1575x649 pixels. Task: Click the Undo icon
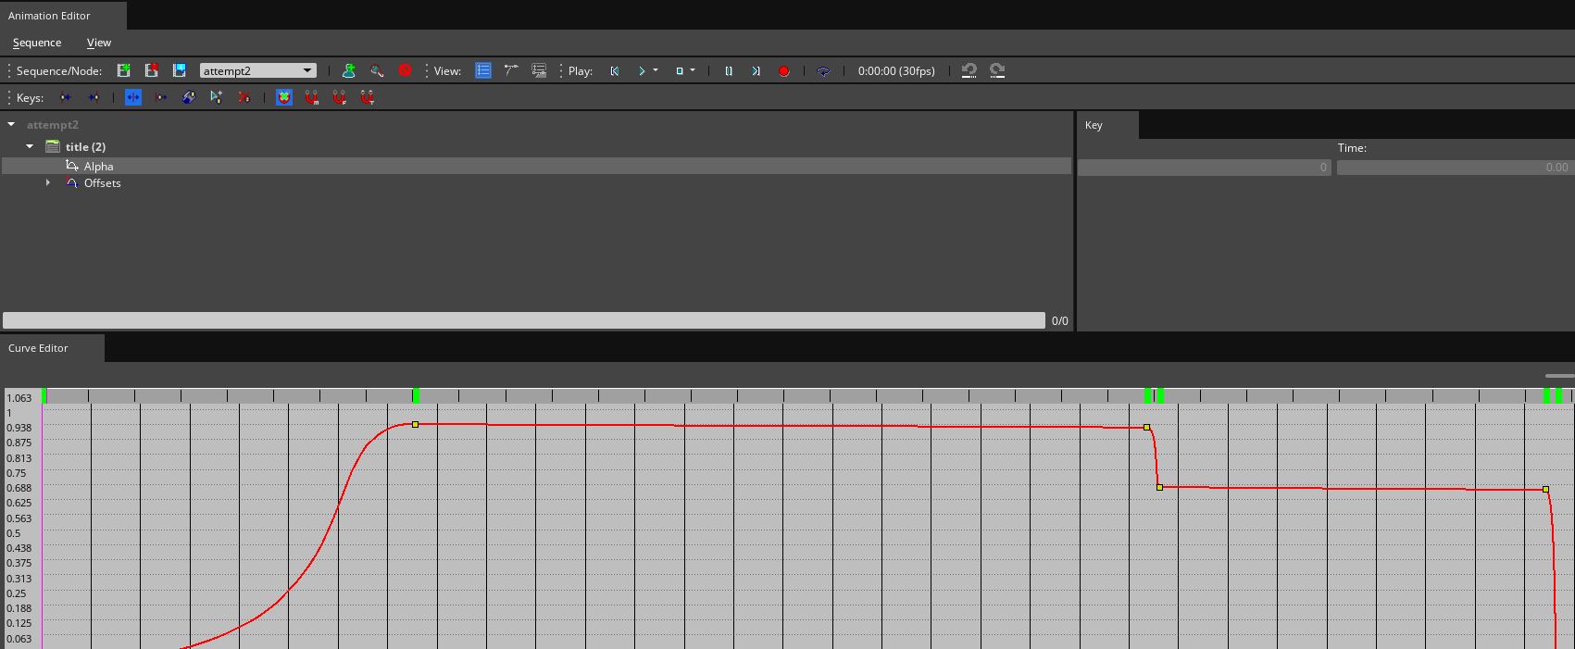(x=969, y=70)
